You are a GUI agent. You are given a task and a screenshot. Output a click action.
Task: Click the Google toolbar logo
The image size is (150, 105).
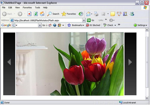[x=6, y=25]
